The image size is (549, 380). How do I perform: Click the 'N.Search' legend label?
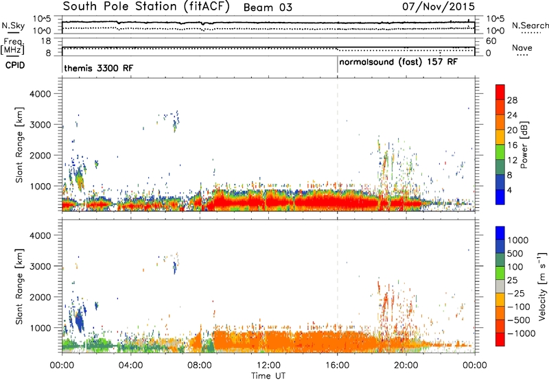pyautogui.click(x=530, y=25)
